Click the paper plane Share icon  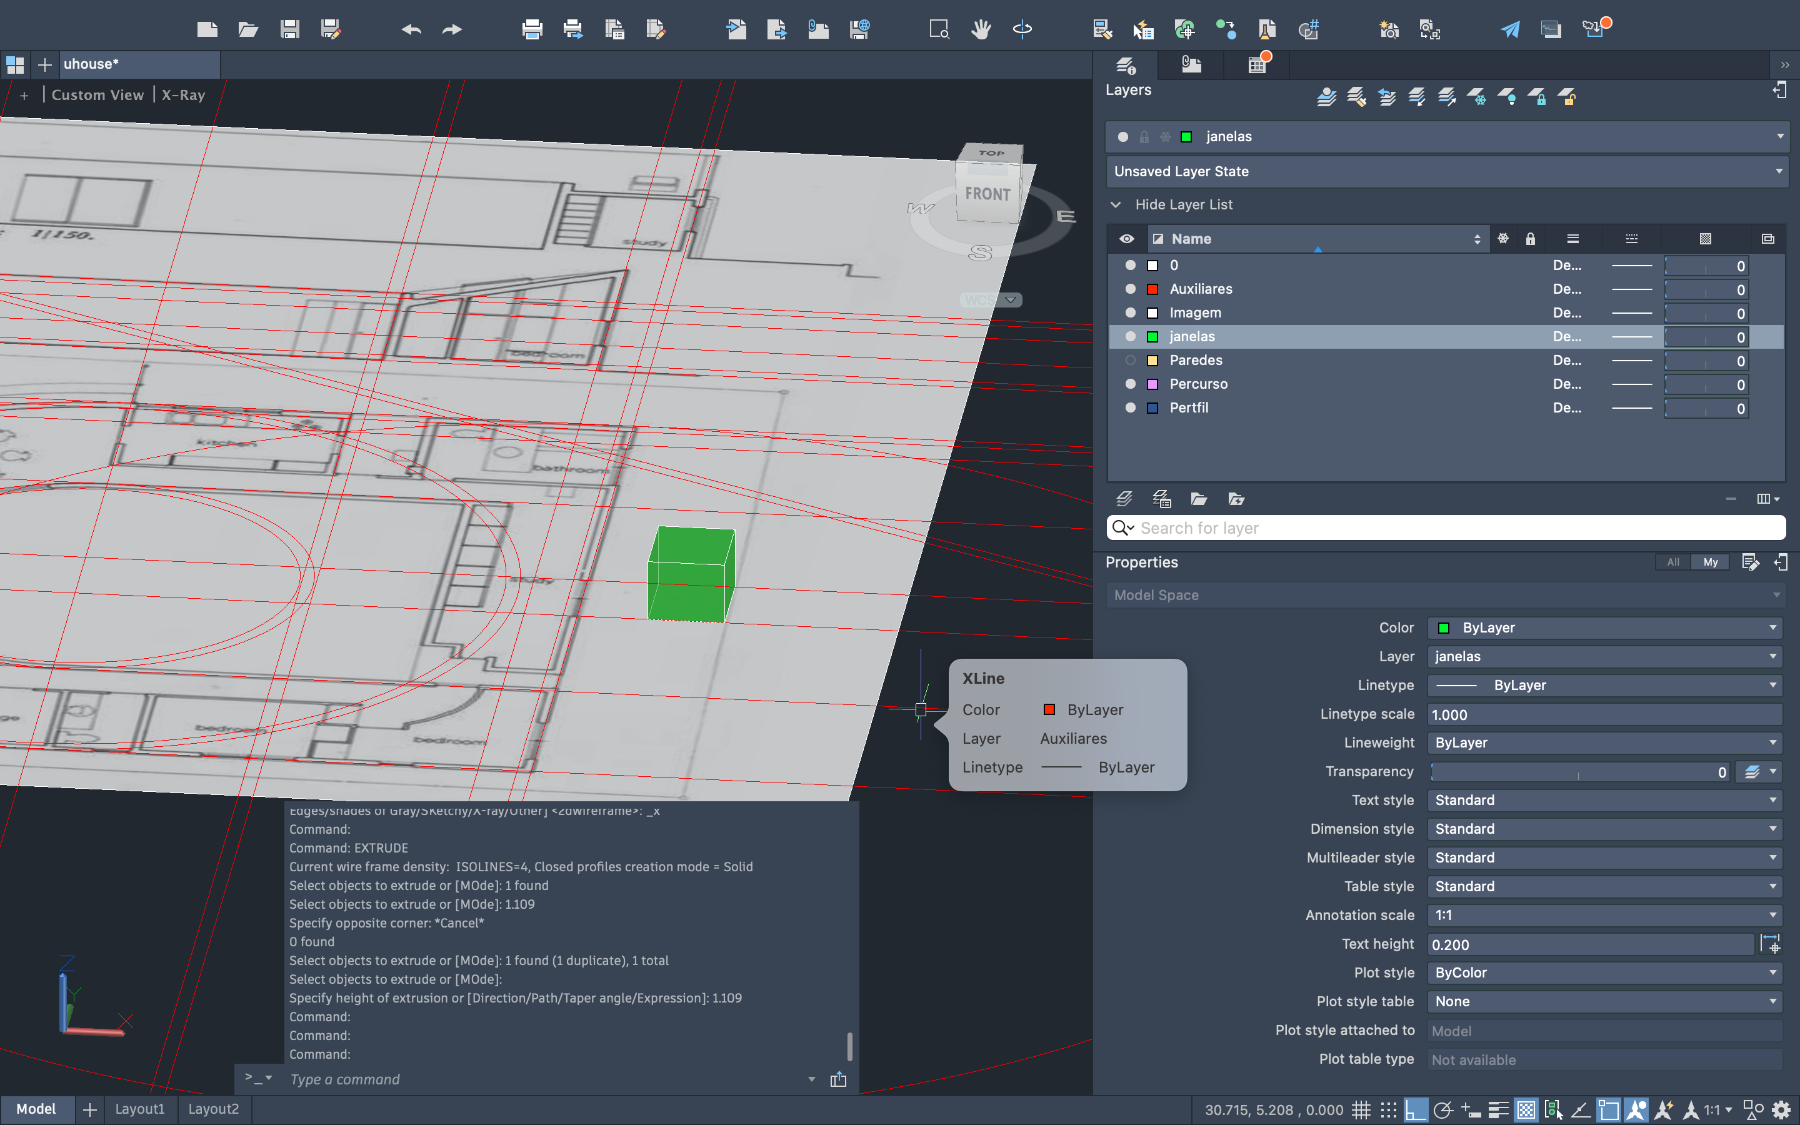click(1510, 29)
